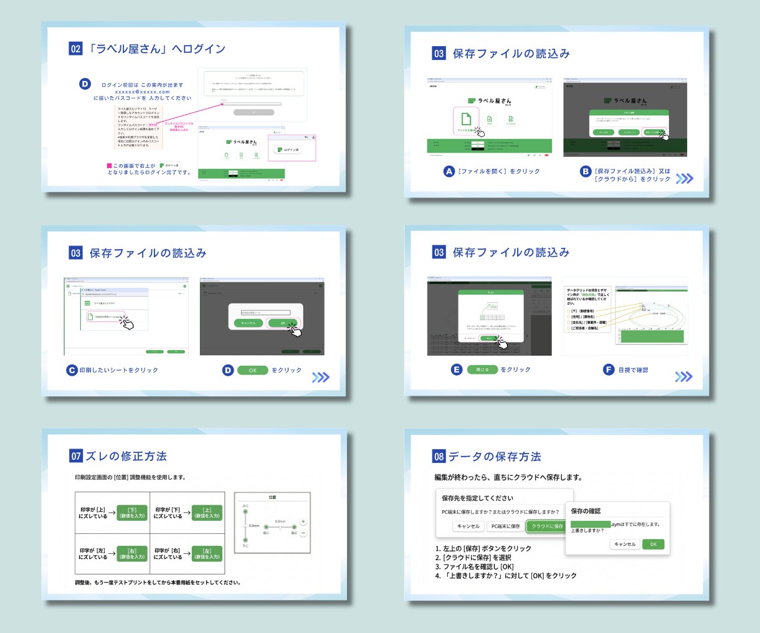Click the 目視で確認 caption text
Image resolution: width=760 pixels, height=633 pixels.
point(633,370)
